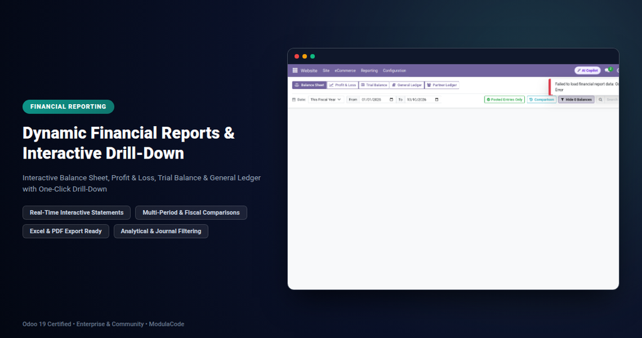The image size is (642, 338).
Task: Switch to Trial Balance tab
Action: point(374,85)
